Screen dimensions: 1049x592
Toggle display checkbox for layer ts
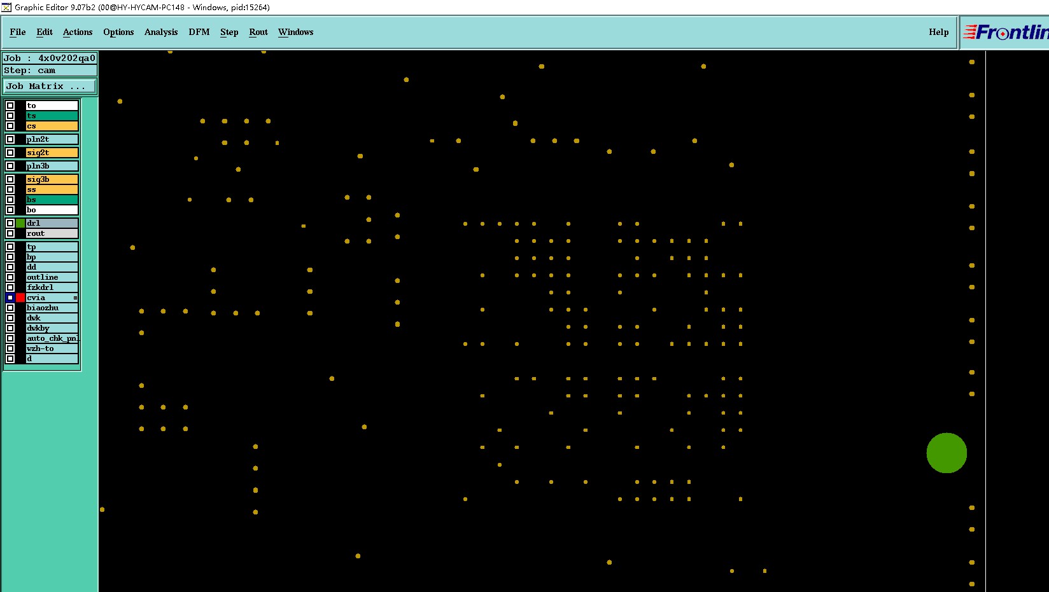(10, 116)
